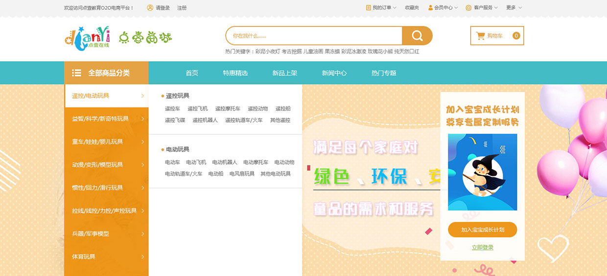Click the 立即登录 link
This screenshot has height=276, width=607.
tap(482, 248)
